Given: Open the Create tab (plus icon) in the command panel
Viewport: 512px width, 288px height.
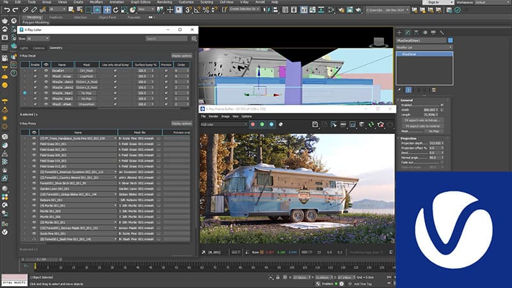Looking at the screenshot, I should coord(399,33).
